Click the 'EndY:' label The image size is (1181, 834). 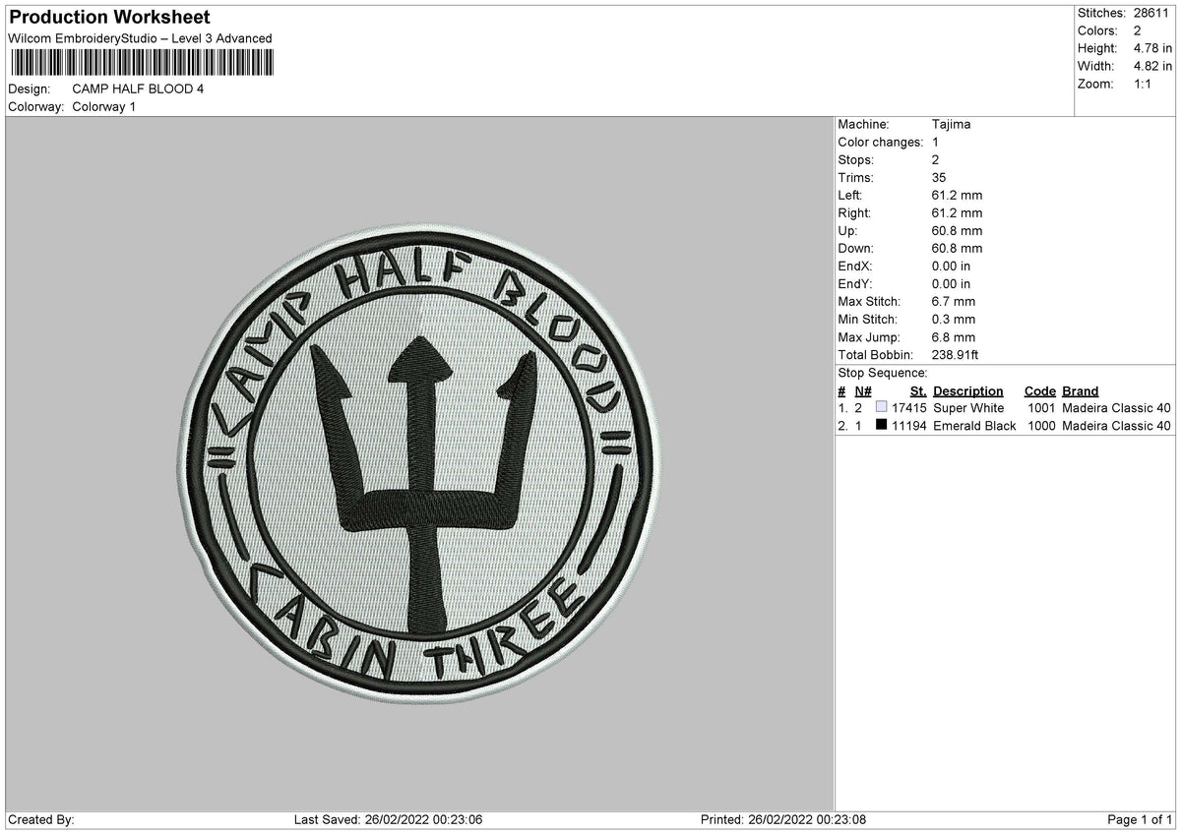pyautogui.click(x=855, y=283)
